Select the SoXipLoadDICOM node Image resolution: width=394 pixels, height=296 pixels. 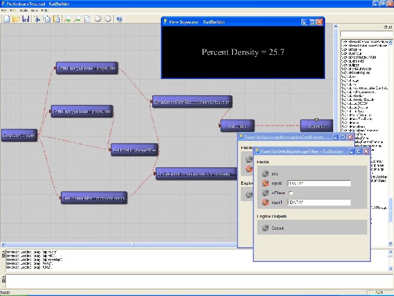(19, 135)
